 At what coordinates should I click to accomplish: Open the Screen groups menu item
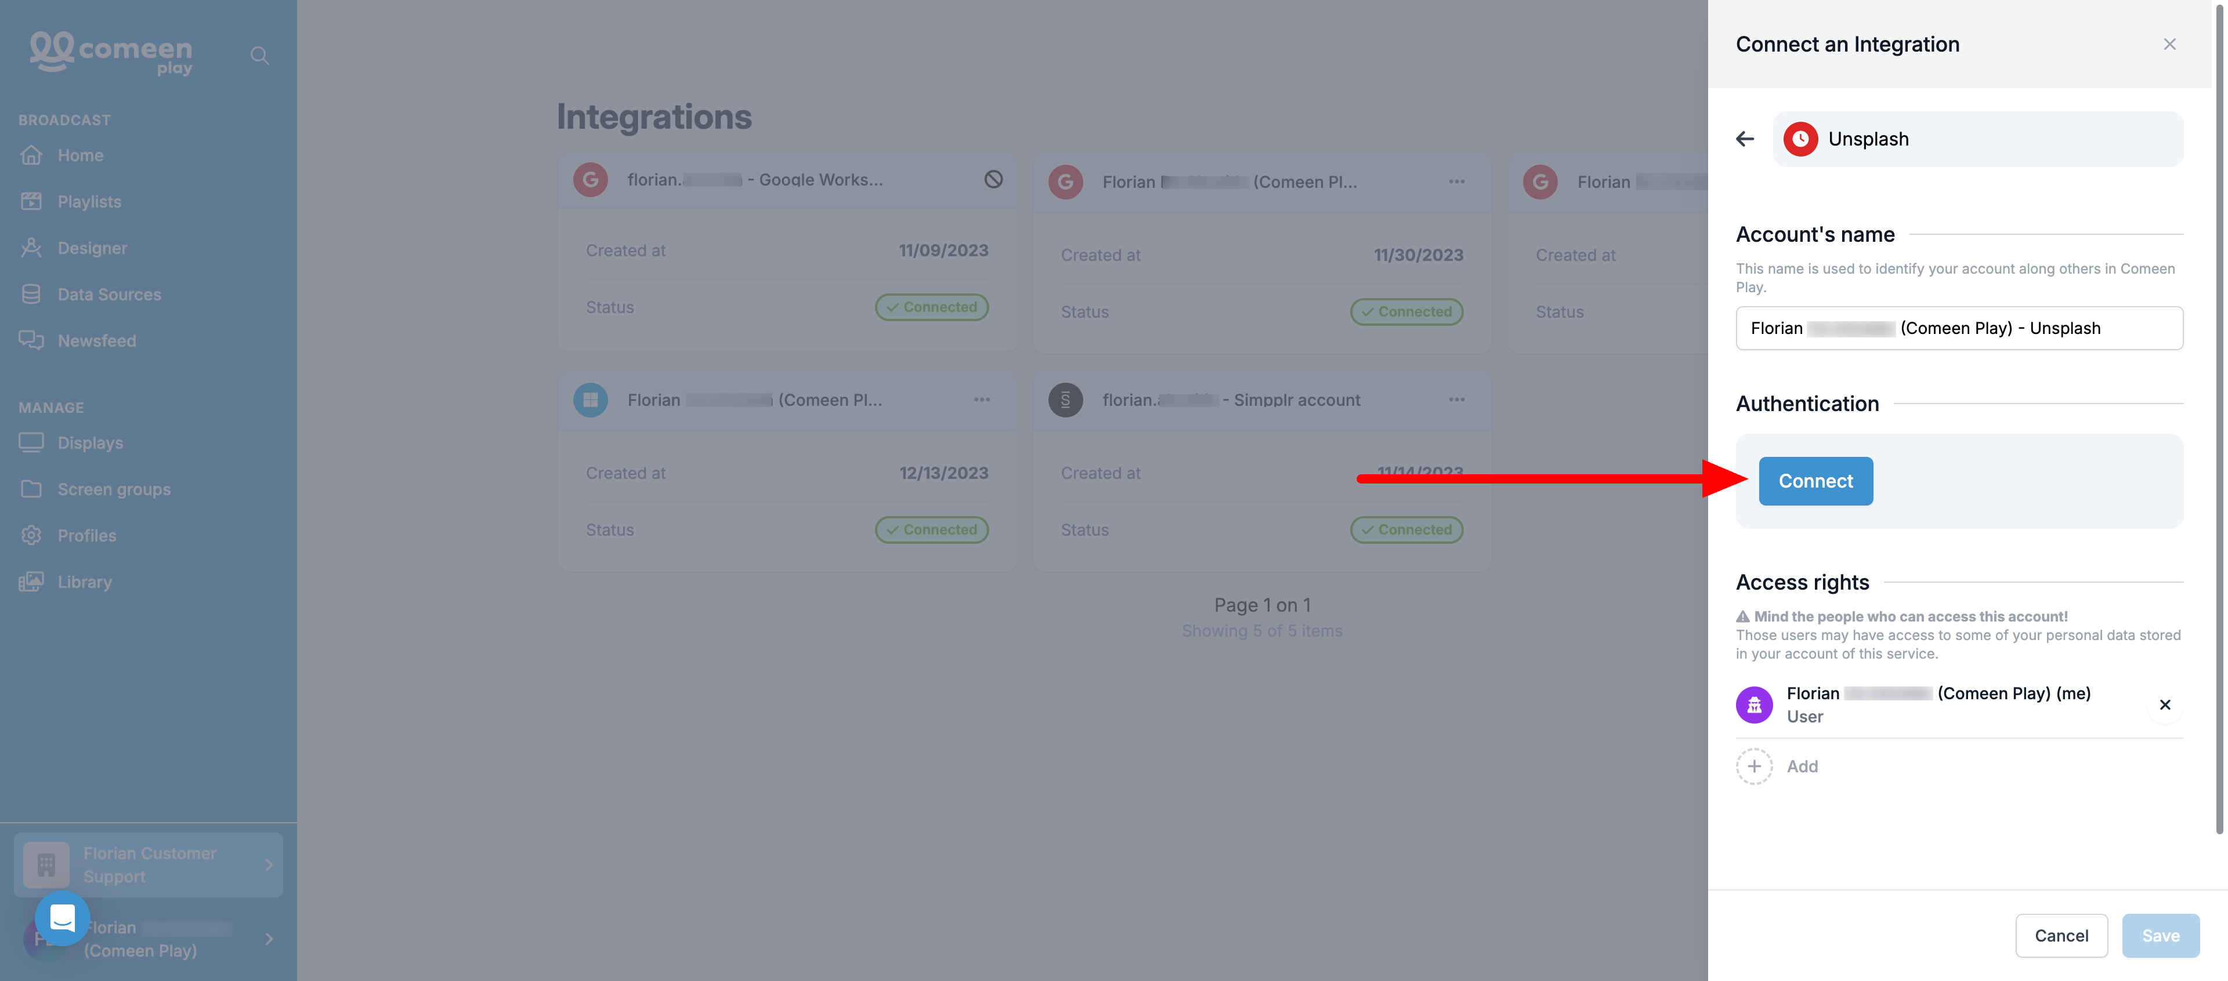tap(114, 489)
